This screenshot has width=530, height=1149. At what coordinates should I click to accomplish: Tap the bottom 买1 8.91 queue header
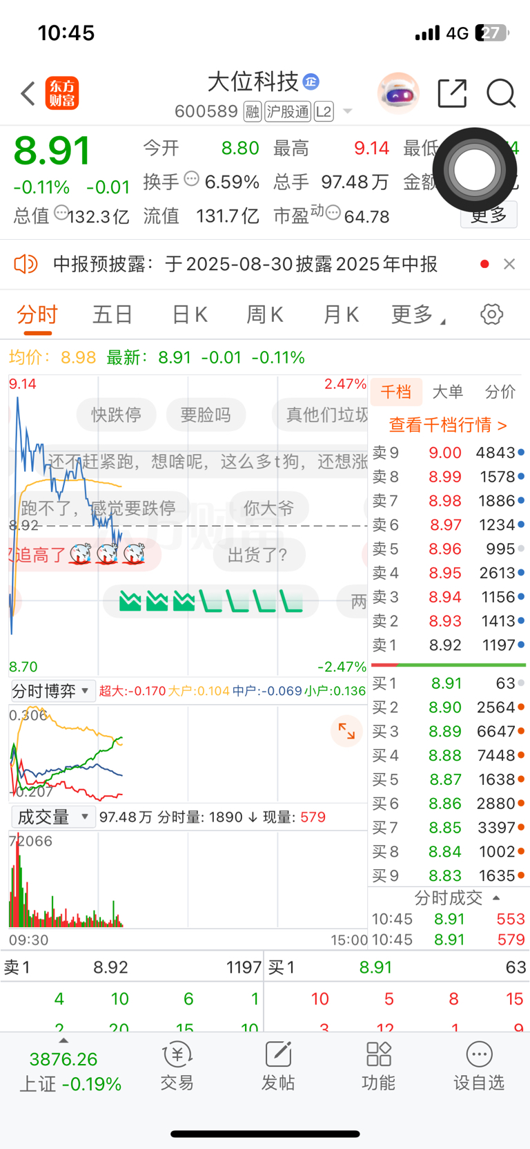pos(397,967)
